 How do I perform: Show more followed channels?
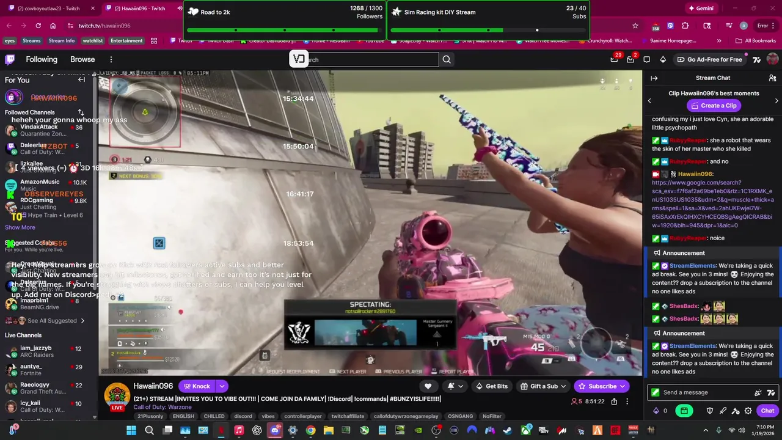(20, 227)
